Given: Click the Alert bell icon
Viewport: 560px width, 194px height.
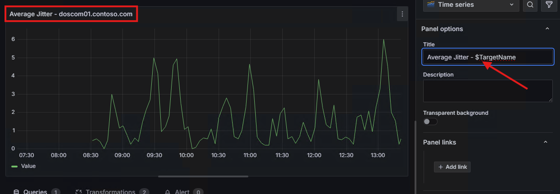Looking at the screenshot, I should [168, 192].
